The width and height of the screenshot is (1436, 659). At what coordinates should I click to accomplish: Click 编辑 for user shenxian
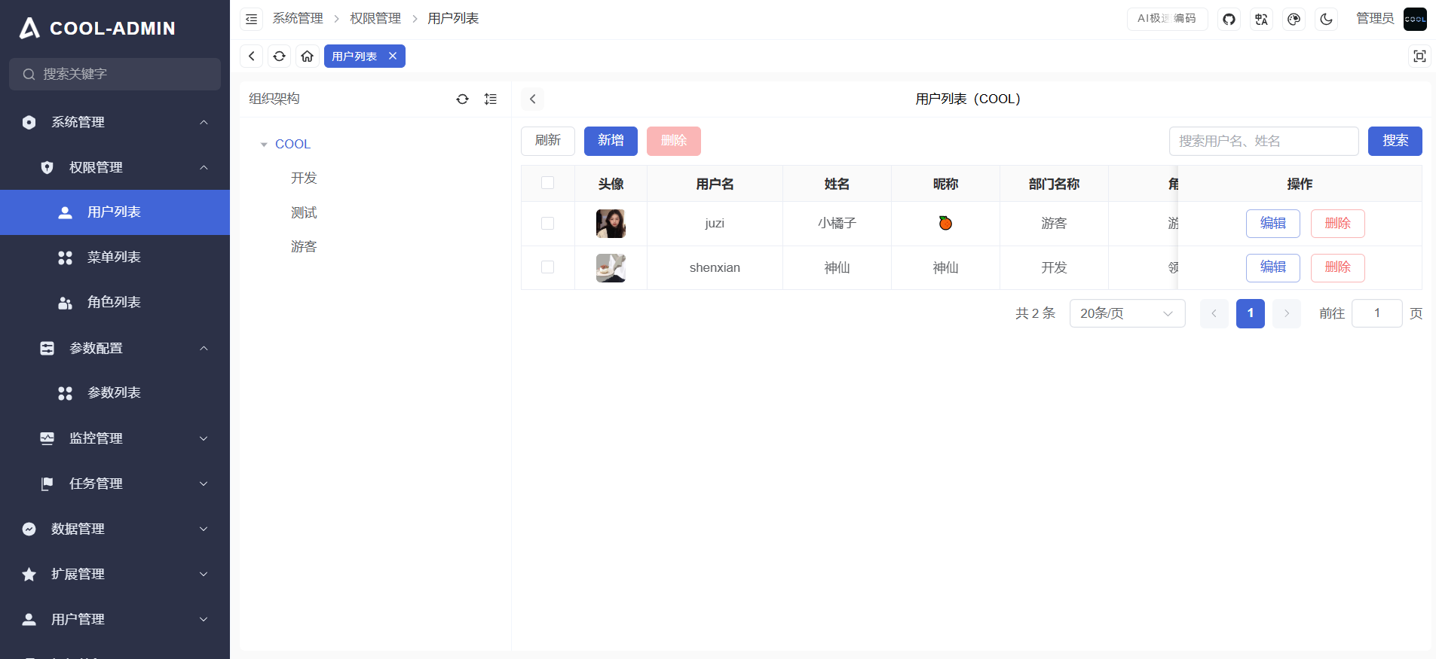1272,267
